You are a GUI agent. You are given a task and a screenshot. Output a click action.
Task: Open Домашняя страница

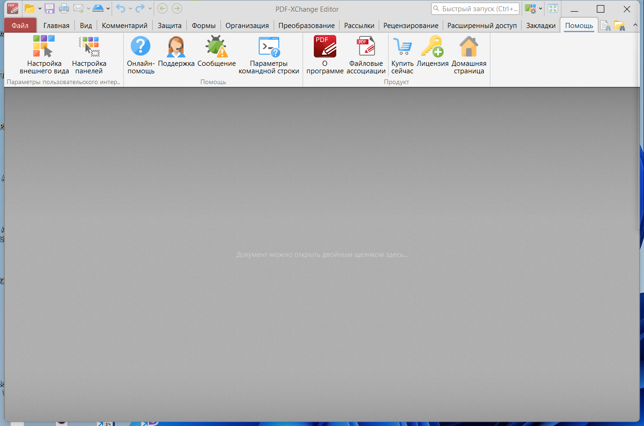[x=469, y=54]
